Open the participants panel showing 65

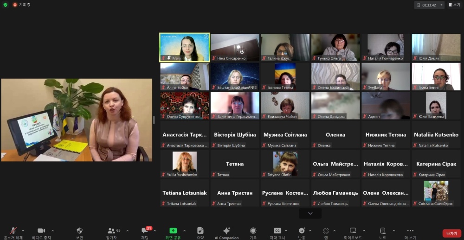(111, 231)
